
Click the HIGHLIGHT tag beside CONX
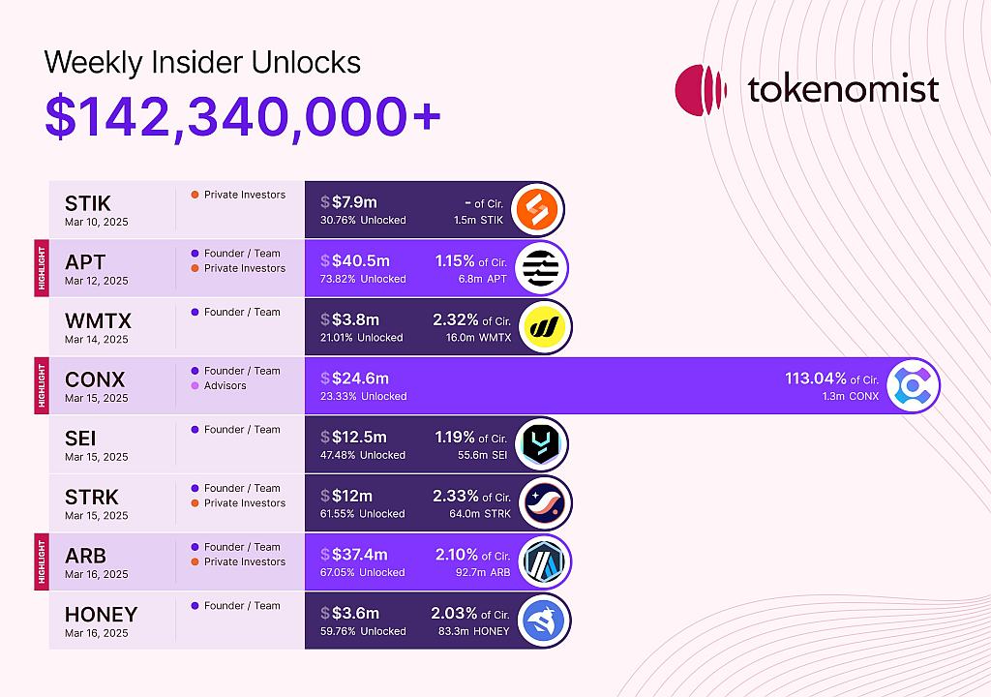[x=42, y=386]
